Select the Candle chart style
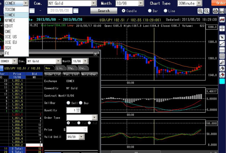226x153 pixels. pyautogui.click(x=123, y=11)
